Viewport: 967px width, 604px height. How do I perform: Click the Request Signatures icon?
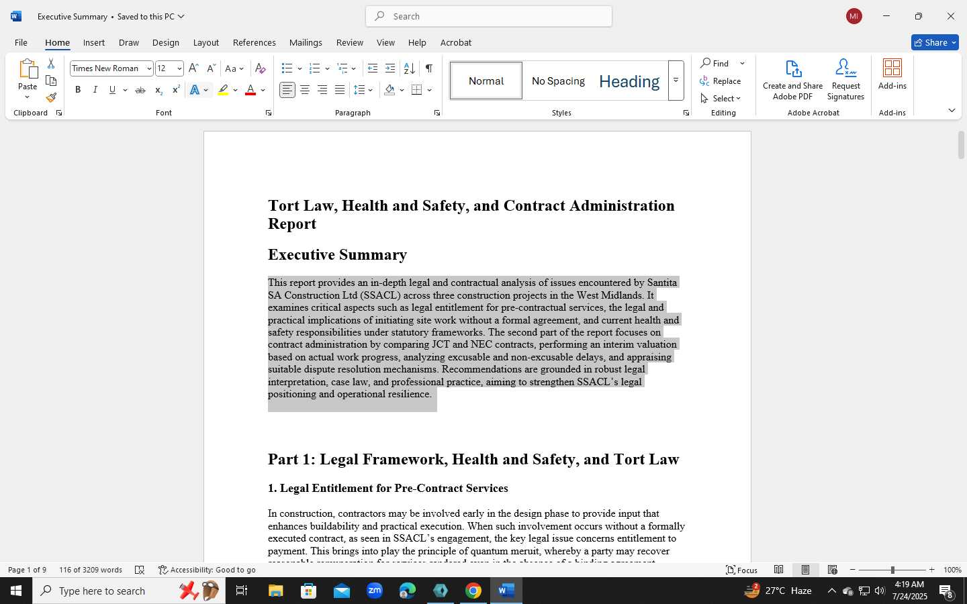pos(845,80)
